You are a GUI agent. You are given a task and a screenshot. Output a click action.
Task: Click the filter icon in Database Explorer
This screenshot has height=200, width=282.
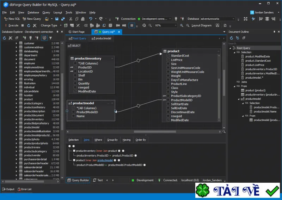pyautogui.click(x=50, y=38)
